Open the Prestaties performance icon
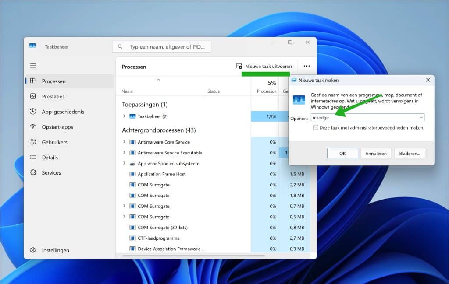Screen dimensions: 449x284 pyautogui.click(x=33, y=96)
